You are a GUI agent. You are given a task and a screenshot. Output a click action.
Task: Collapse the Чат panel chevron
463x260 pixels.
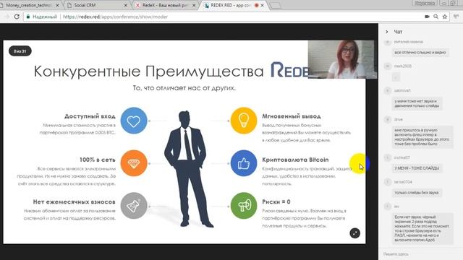point(387,32)
